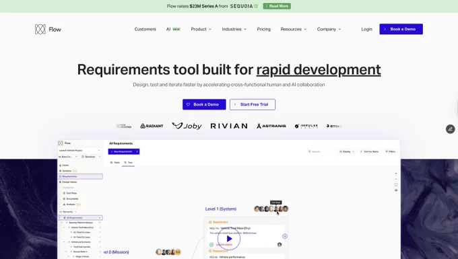Switch to the Tree tab in demo
Viewport: 458px width, 259px height.
(128, 162)
